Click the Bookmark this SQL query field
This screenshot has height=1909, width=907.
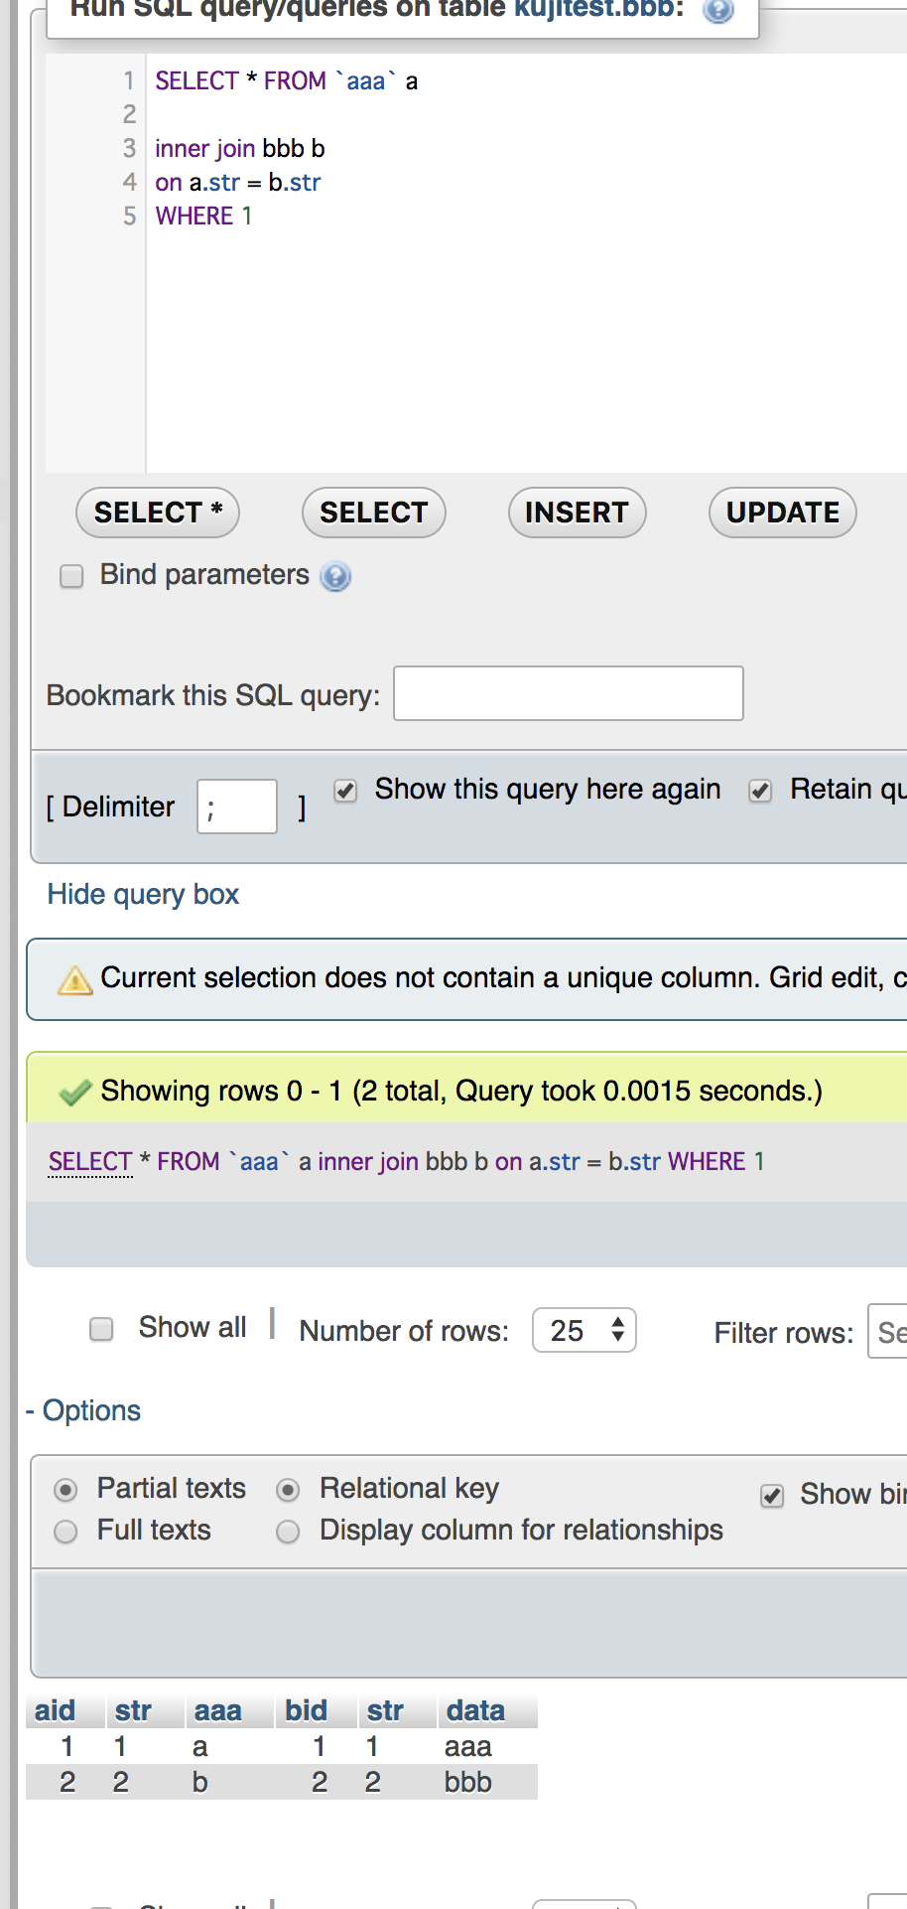pyautogui.click(x=569, y=693)
